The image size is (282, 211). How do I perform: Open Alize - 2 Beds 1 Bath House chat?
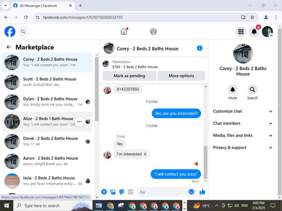coord(47,122)
